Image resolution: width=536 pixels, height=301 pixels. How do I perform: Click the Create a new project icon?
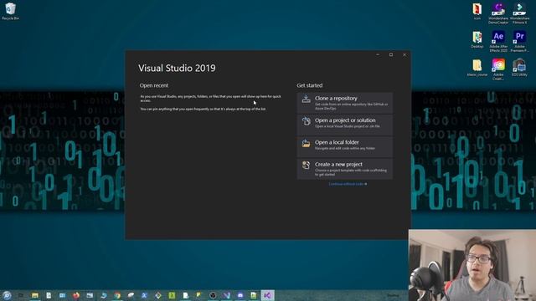306,166
